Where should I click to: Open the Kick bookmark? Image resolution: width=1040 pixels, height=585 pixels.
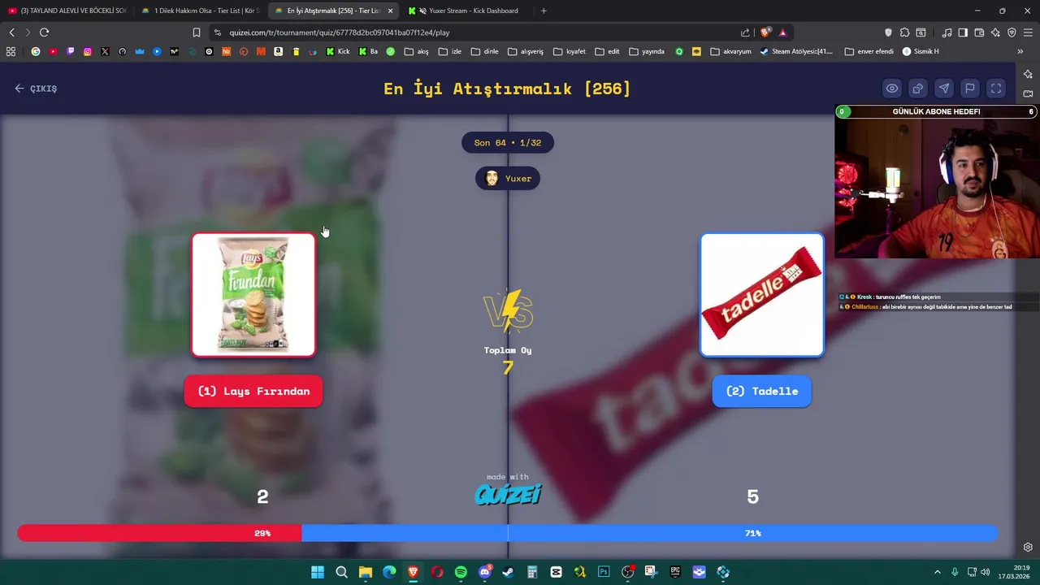point(337,51)
